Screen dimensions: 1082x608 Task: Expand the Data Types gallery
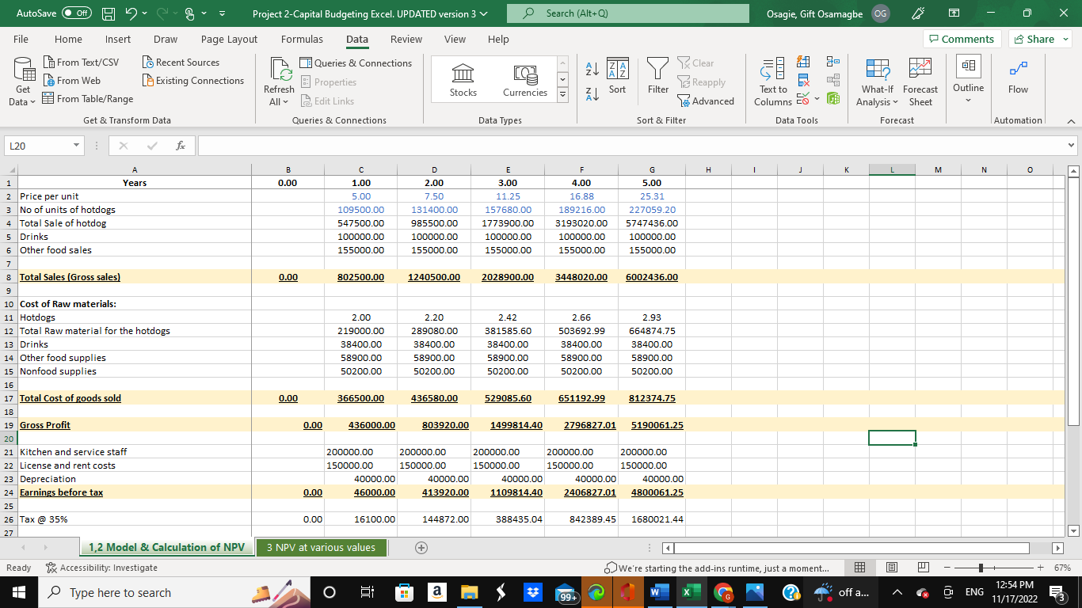tap(563, 96)
